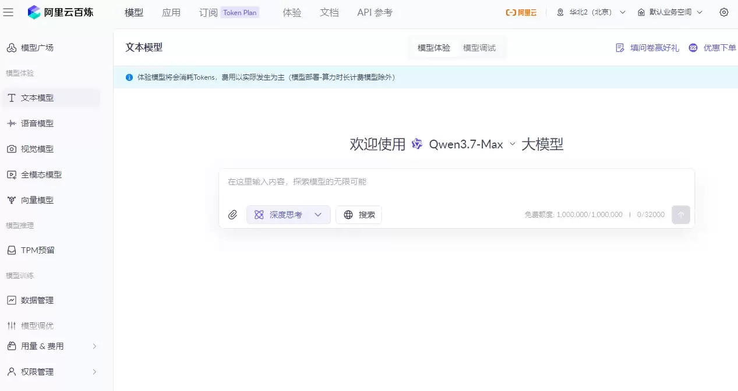Click the 文本模型 page heading
This screenshot has height=391, width=738.
(144, 48)
